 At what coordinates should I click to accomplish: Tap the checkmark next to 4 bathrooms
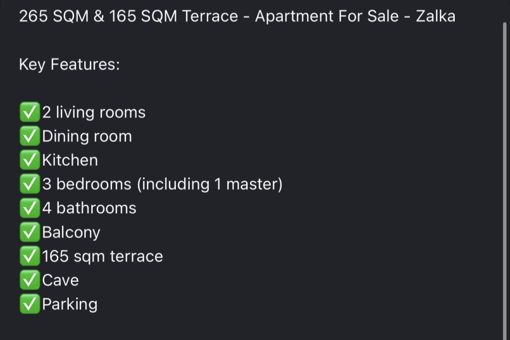click(29, 208)
